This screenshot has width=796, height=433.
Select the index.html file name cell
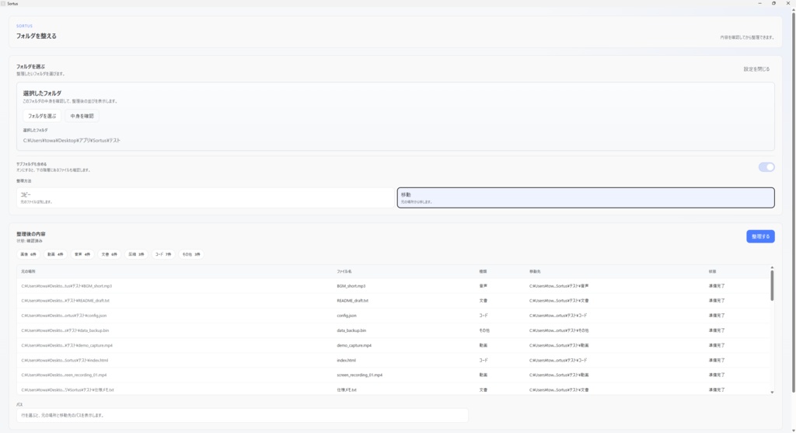click(x=346, y=361)
